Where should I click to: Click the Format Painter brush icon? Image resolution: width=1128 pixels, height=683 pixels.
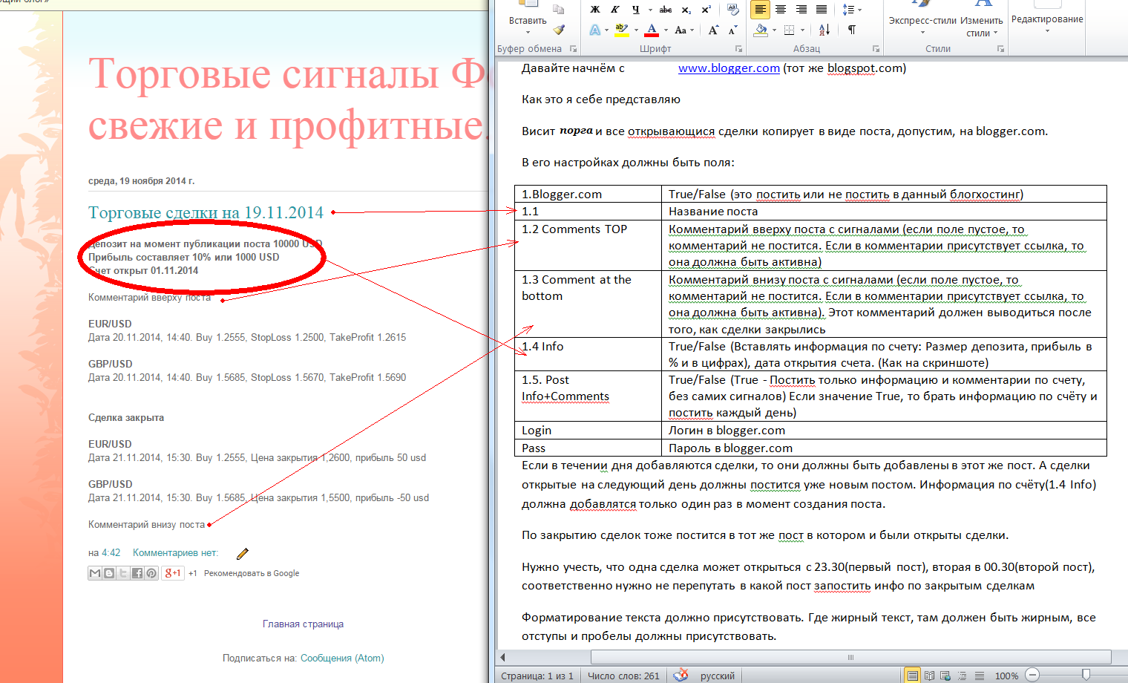point(559,30)
